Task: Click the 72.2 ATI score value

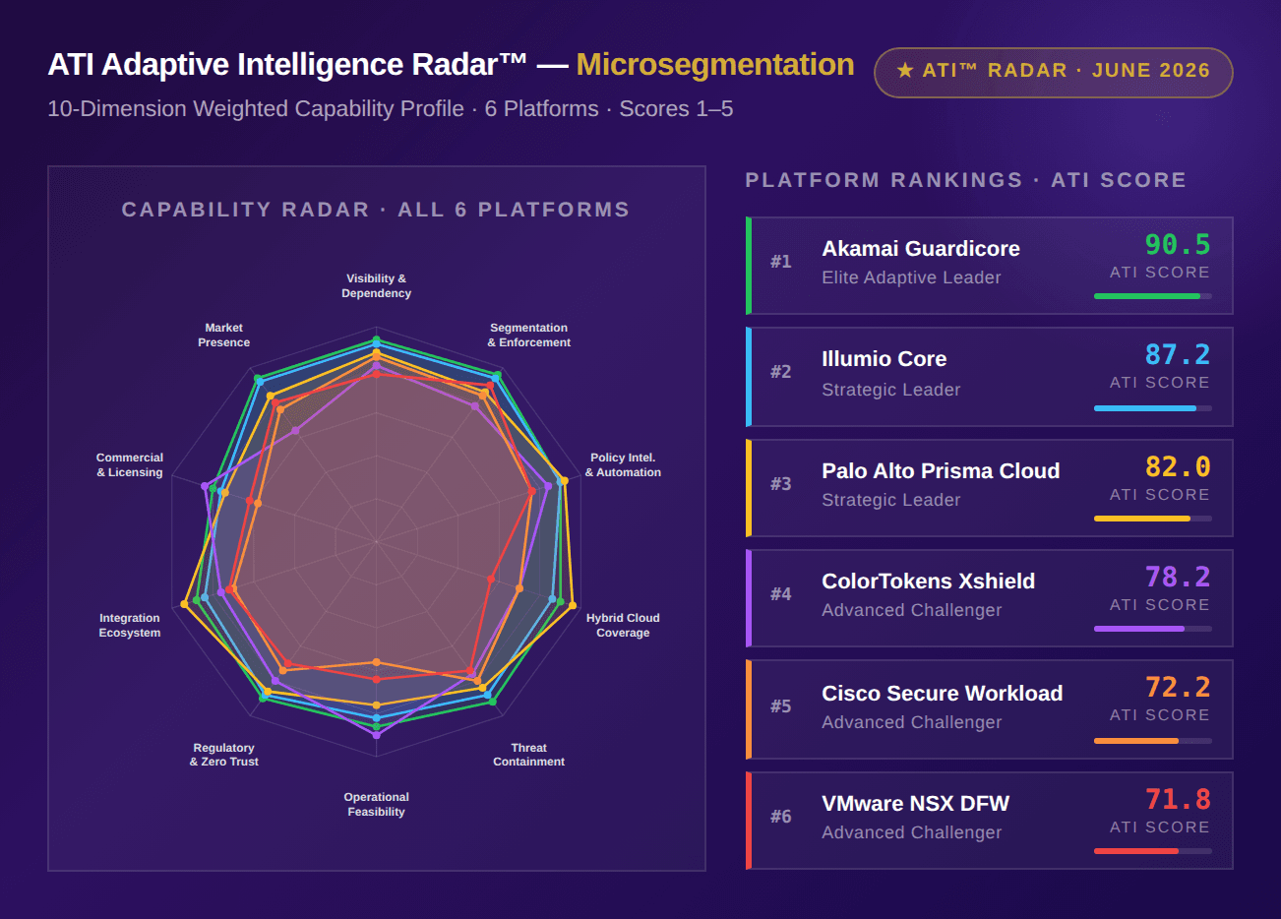Action: 1177,687
